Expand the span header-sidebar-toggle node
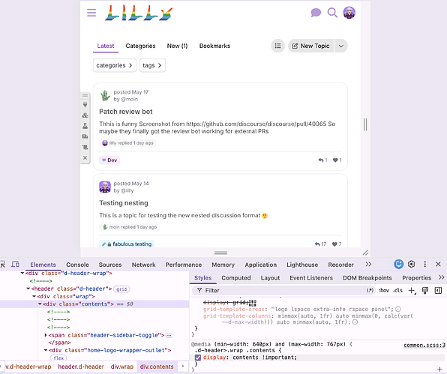447x374 pixels. (45, 335)
